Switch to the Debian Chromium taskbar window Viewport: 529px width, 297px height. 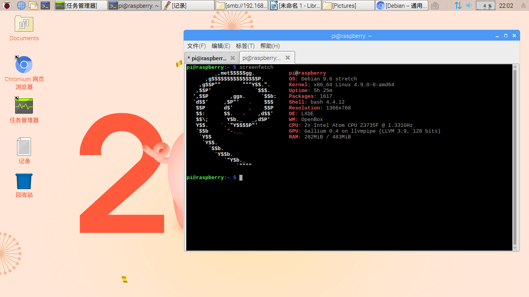(x=402, y=5)
